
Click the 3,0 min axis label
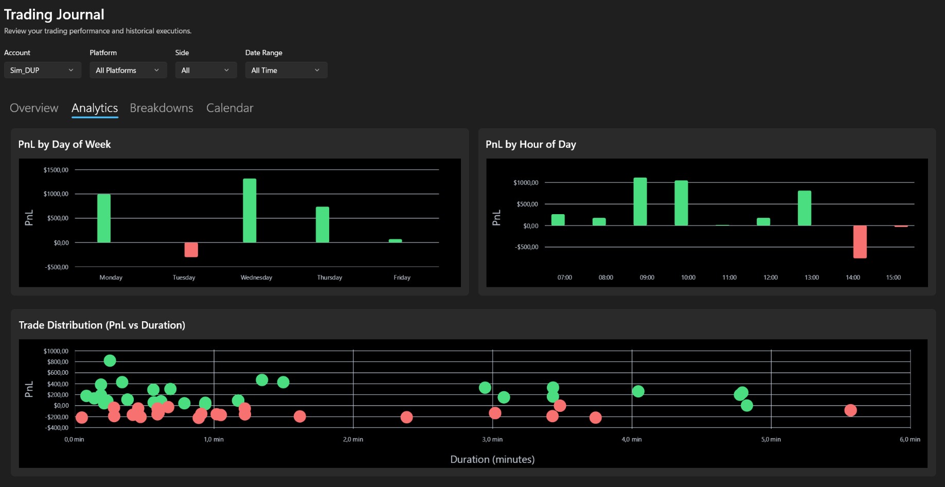point(492,440)
